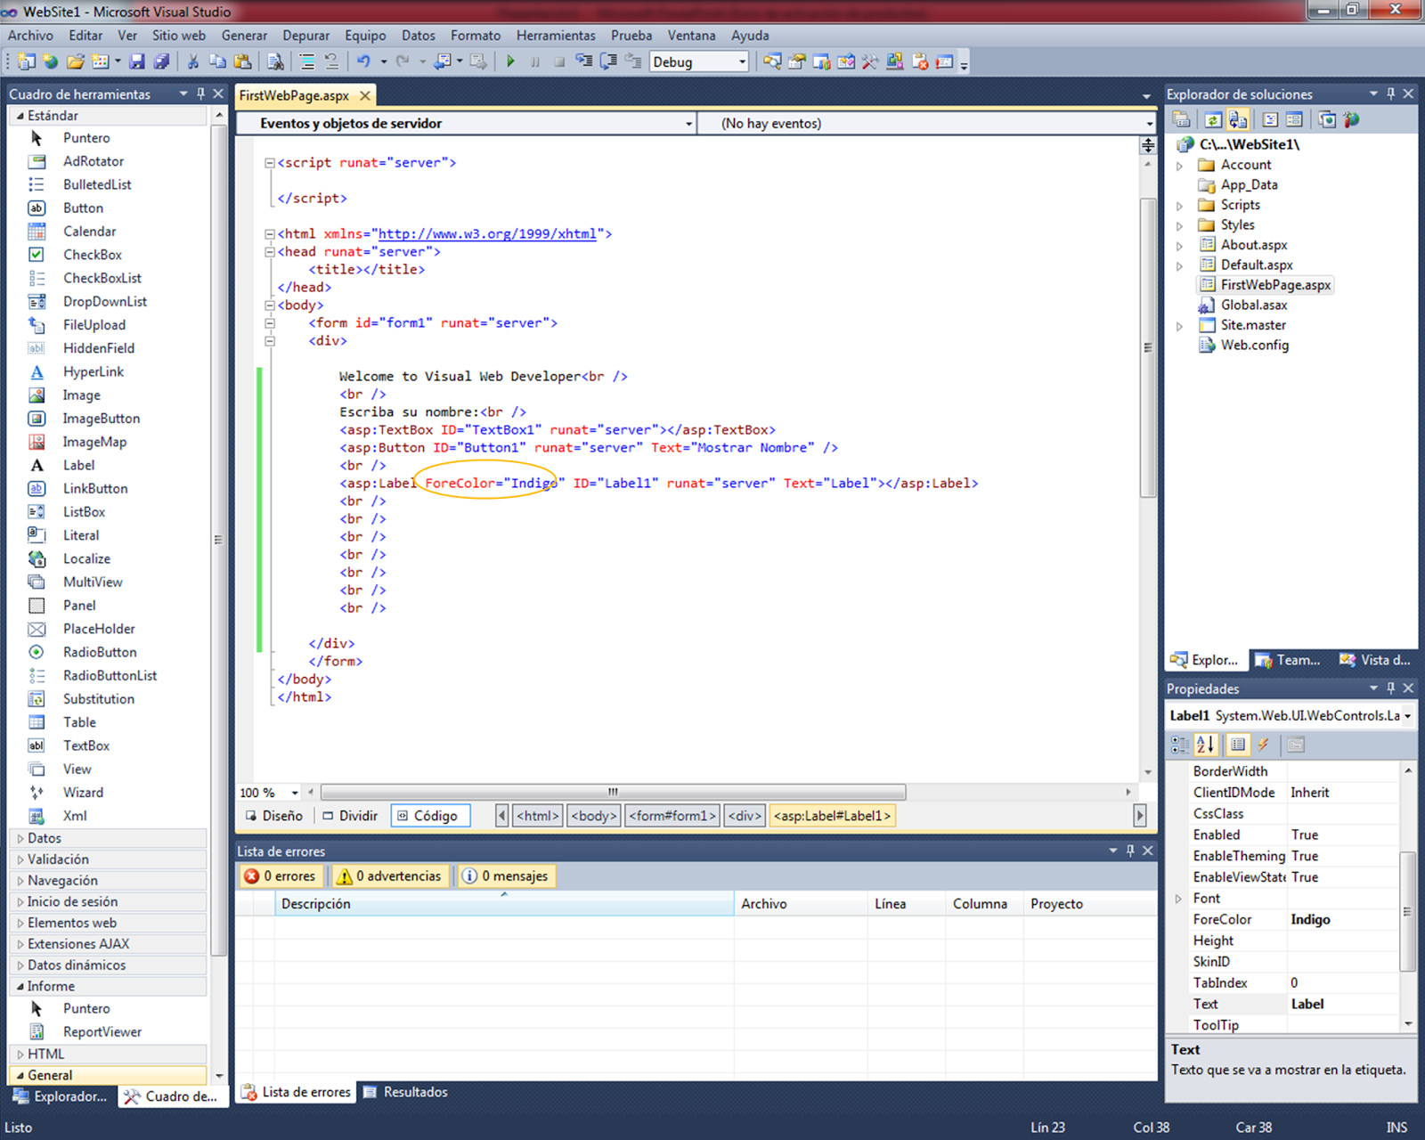1425x1140 pixels.
Task: Select the TextBox control in the toolbox
Action: [x=85, y=745]
